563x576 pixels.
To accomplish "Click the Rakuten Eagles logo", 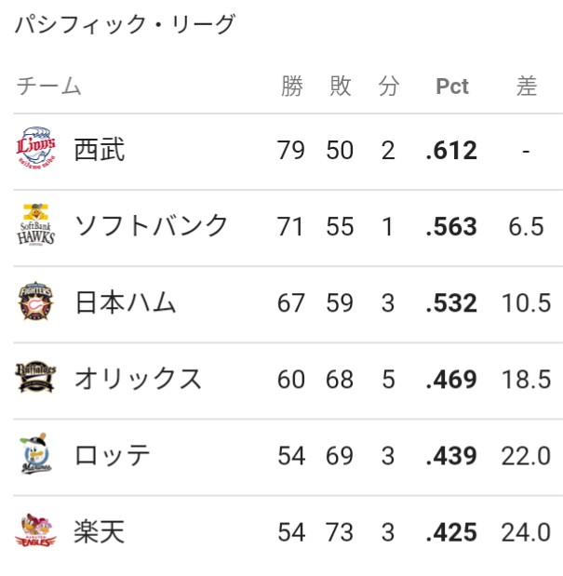I will pos(35,530).
